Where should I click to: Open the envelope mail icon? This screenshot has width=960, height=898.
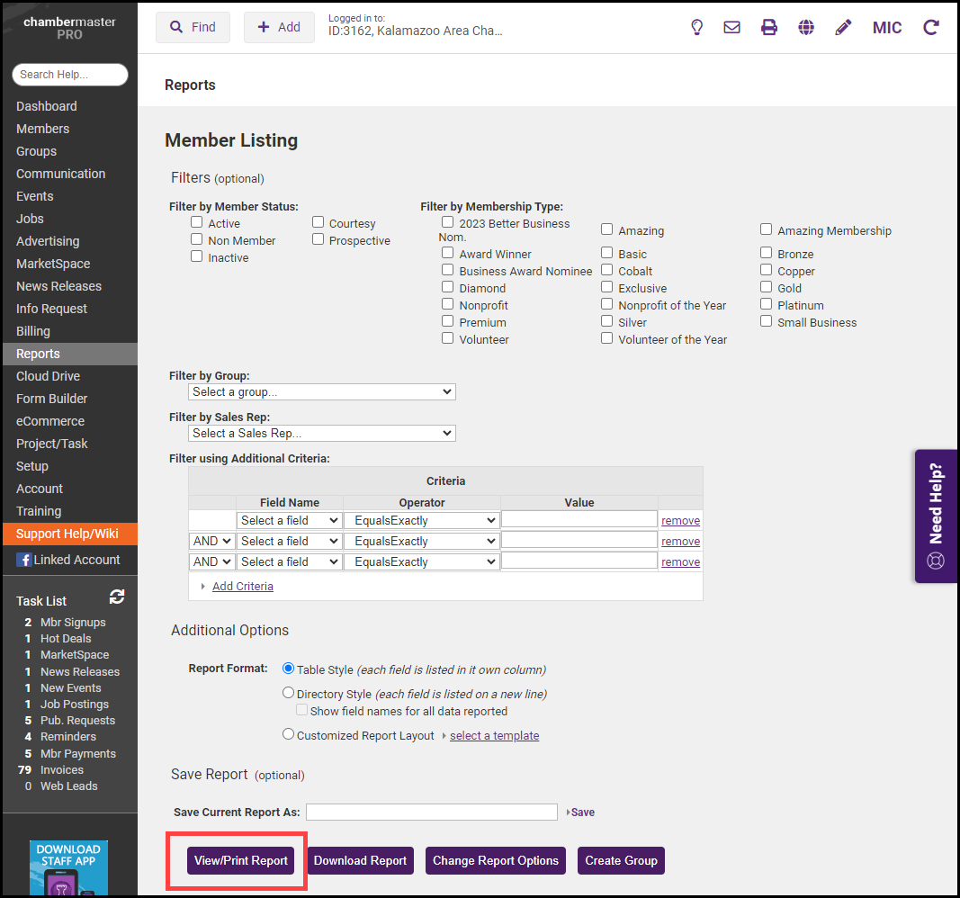(731, 27)
